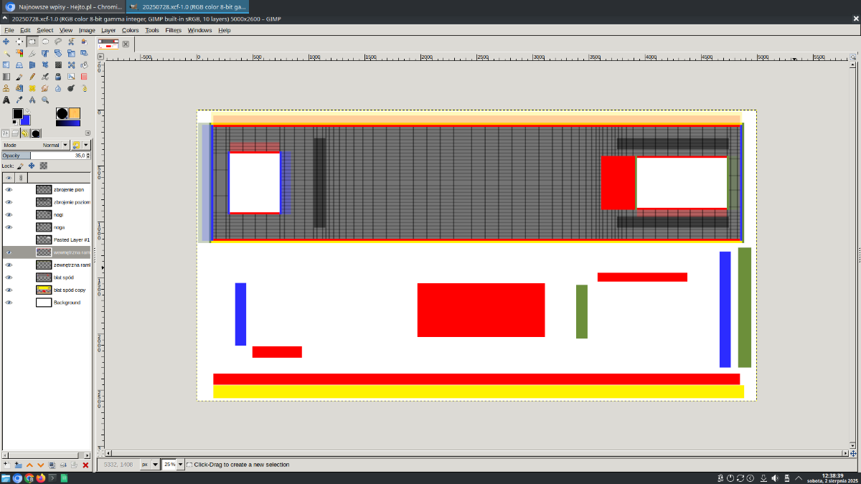Hide the Background layer

coord(9,303)
